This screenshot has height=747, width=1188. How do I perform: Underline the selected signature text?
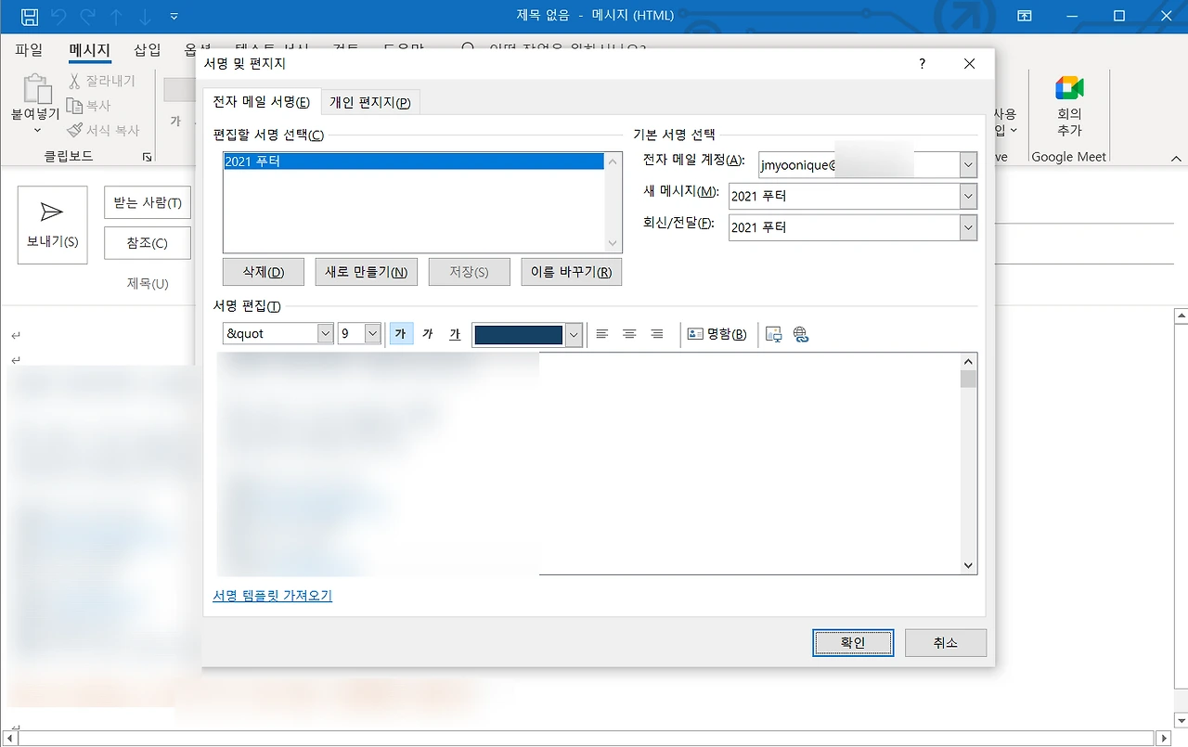[x=455, y=334]
